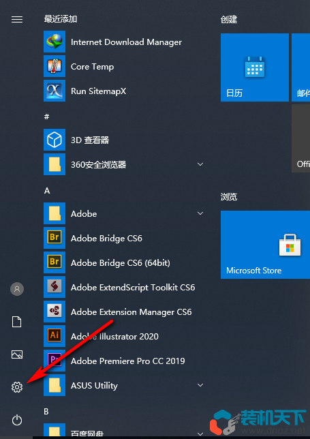The height and width of the screenshot is (439, 310).
Task: Launch Adobe Bridge CS6 (64bit) icon
Action: point(55,262)
